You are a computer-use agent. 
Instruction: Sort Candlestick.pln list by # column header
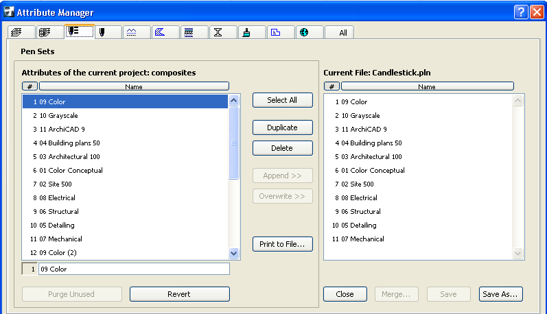pos(331,86)
